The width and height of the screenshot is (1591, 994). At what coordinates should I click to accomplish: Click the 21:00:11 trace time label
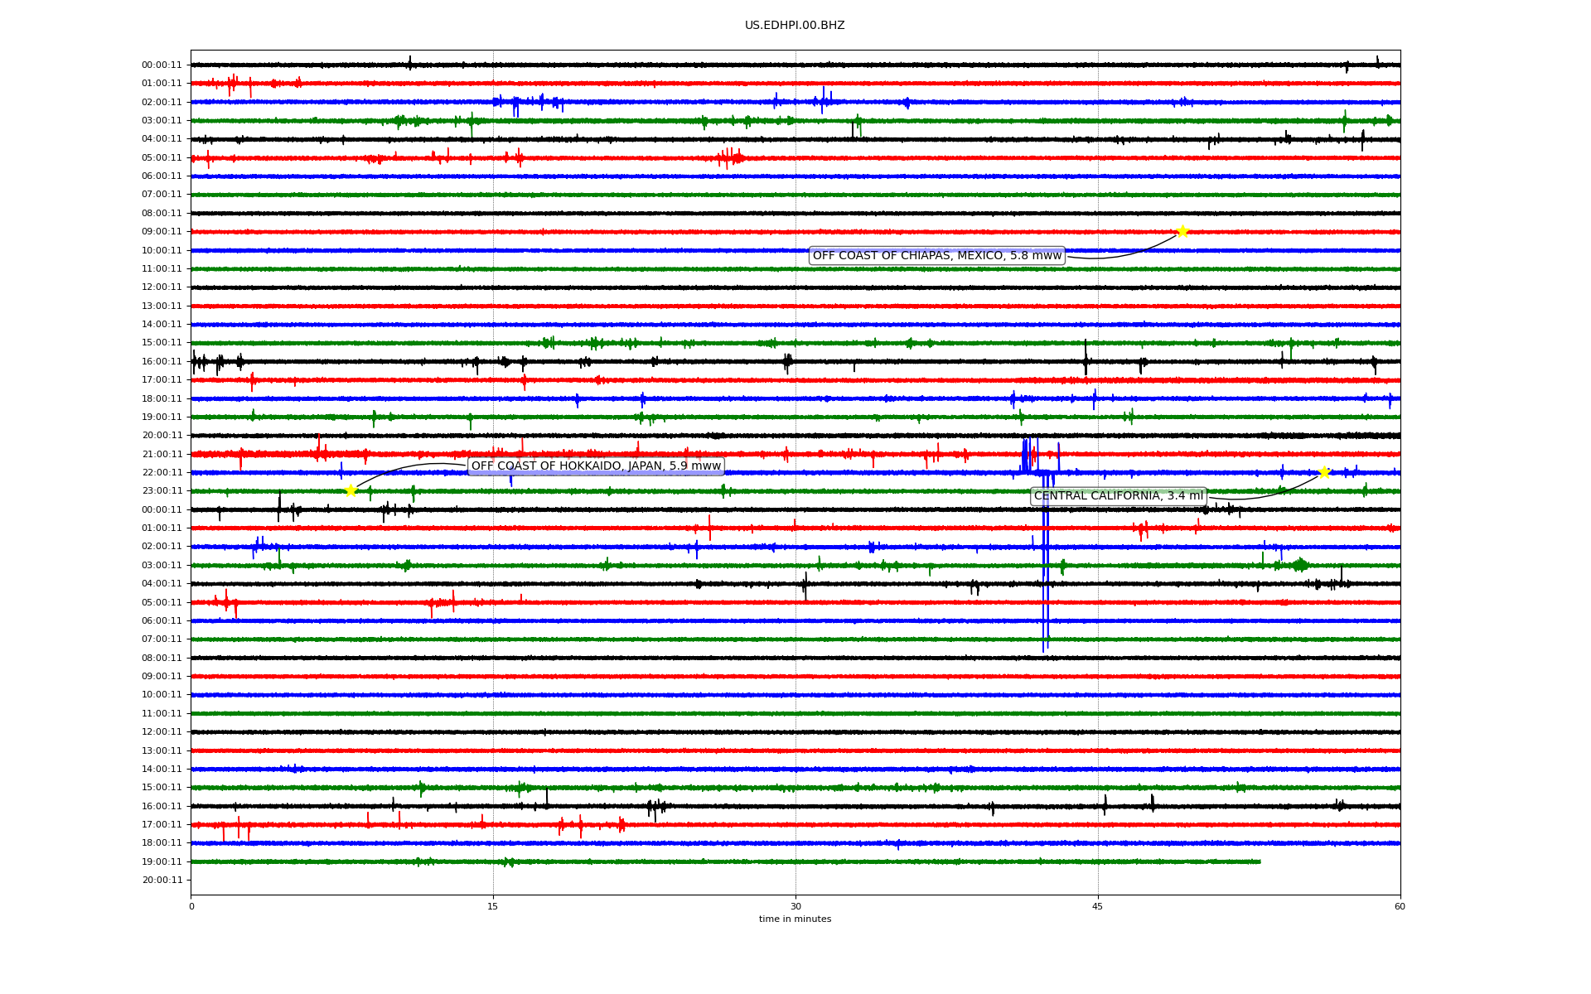click(162, 454)
